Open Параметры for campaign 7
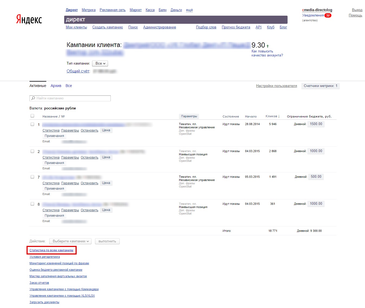 [70, 183]
